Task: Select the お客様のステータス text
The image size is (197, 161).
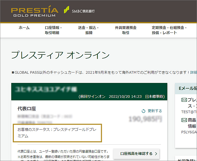Action: point(57,133)
